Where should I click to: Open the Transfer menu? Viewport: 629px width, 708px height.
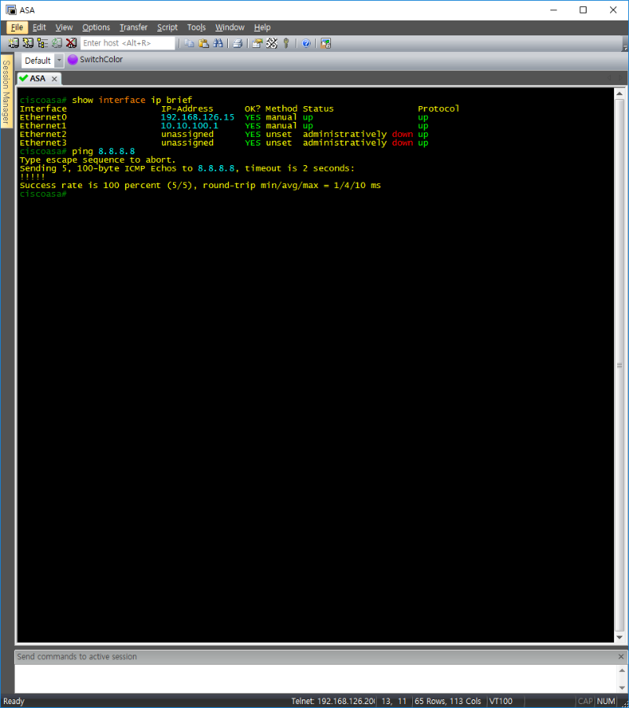[x=134, y=28]
